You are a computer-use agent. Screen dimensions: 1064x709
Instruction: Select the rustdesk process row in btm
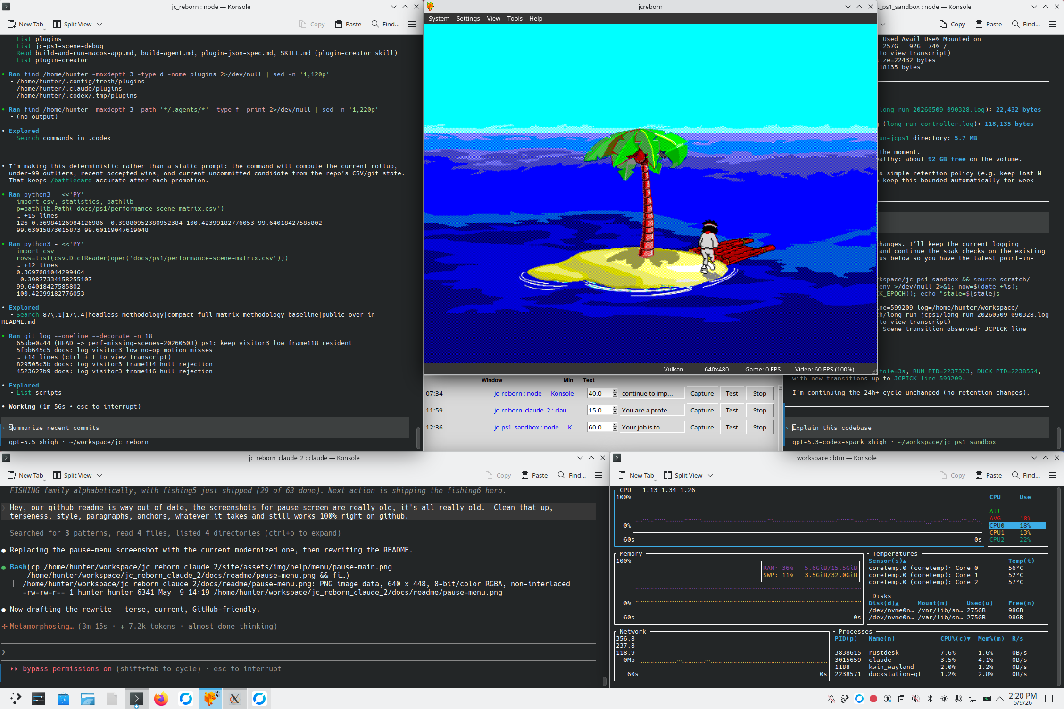pyautogui.click(x=931, y=652)
